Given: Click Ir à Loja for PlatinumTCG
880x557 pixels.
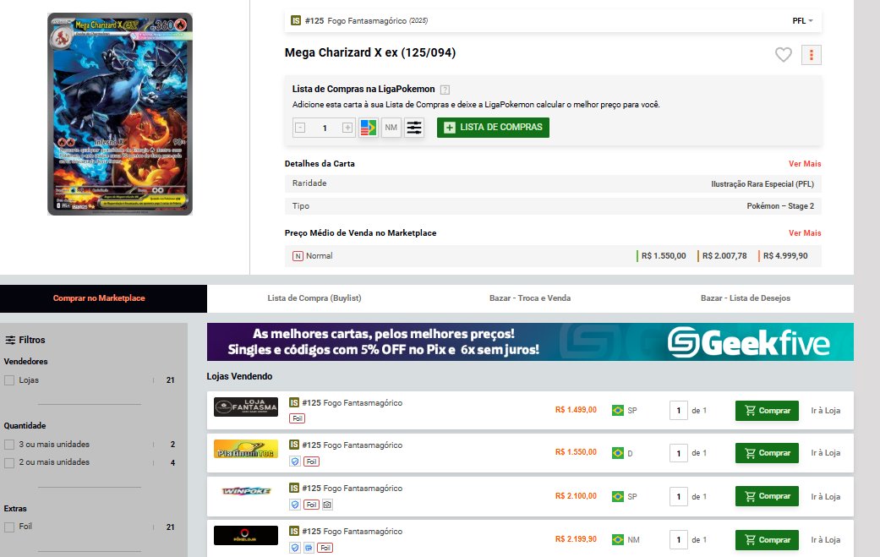Looking at the screenshot, I should [x=826, y=453].
